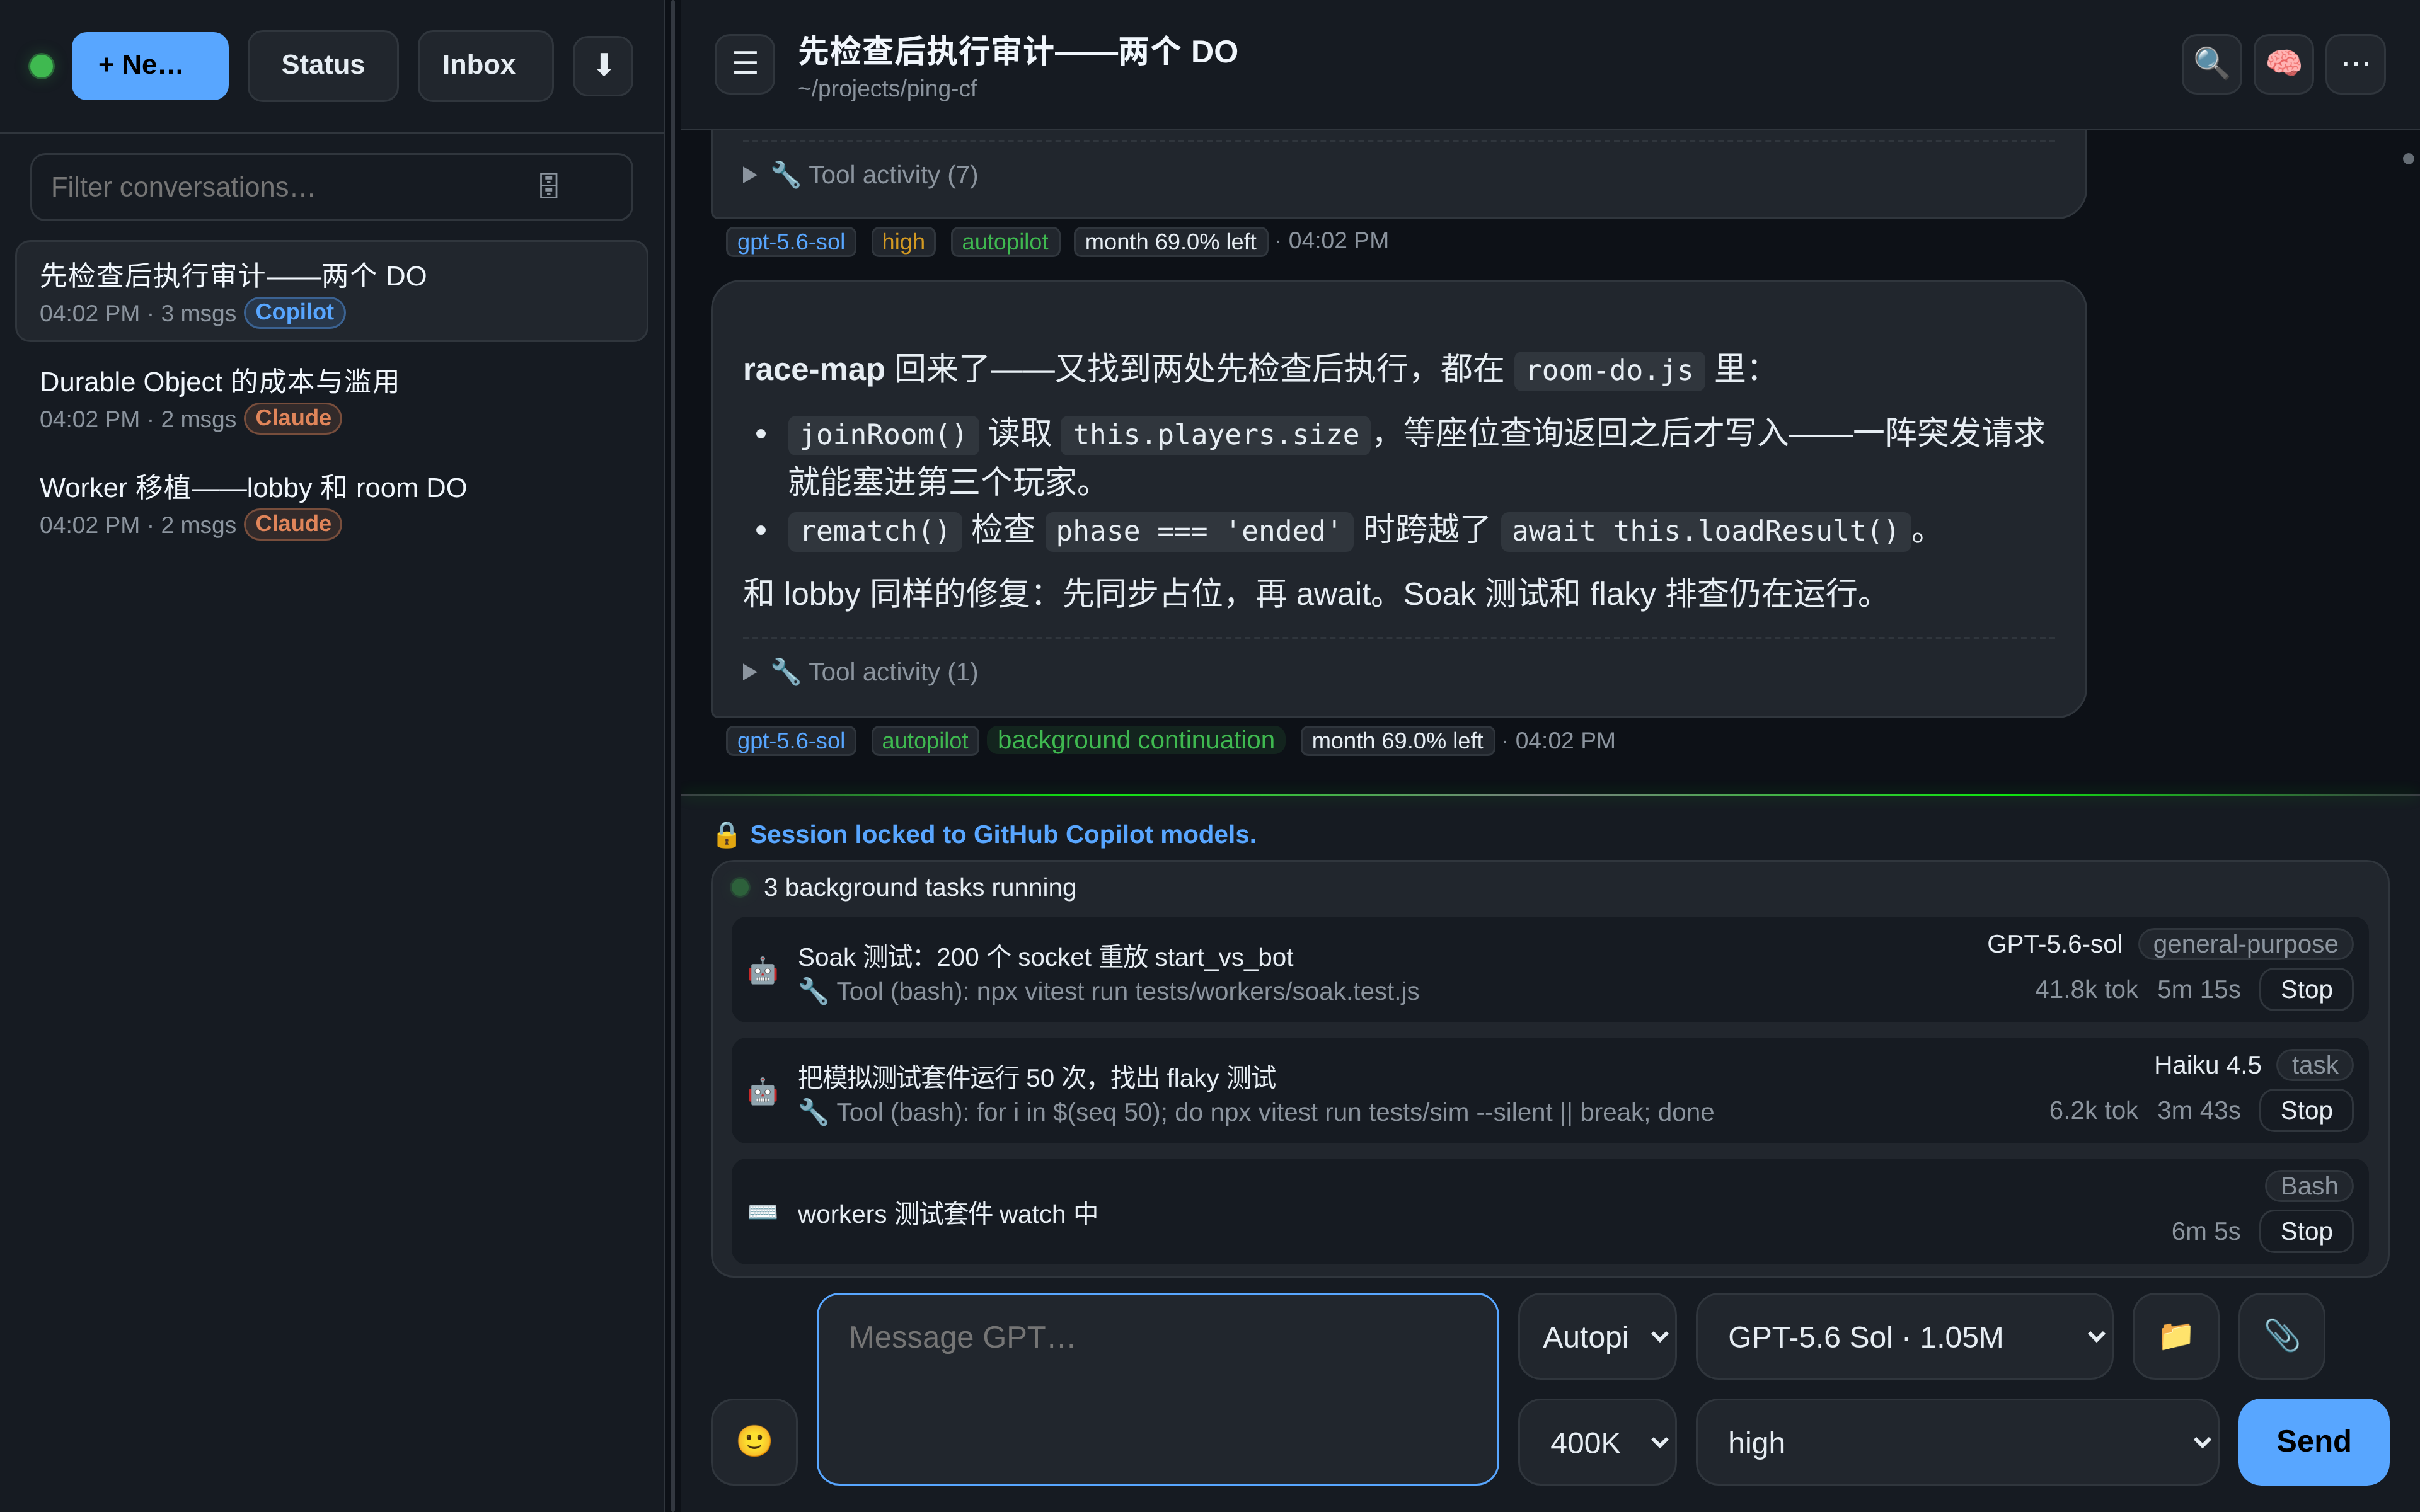Click the general-purpose agent tag
The height and width of the screenshot is (1512, 2420).
click(x=2245, y=944)
